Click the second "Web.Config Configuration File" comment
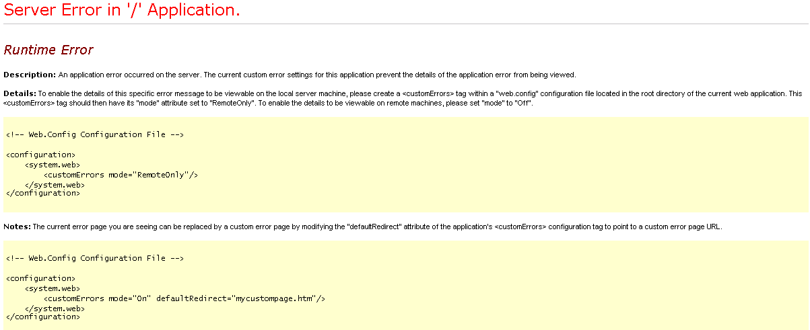The width and height of the screenshot is (810, 330). [x=95, y=258]
